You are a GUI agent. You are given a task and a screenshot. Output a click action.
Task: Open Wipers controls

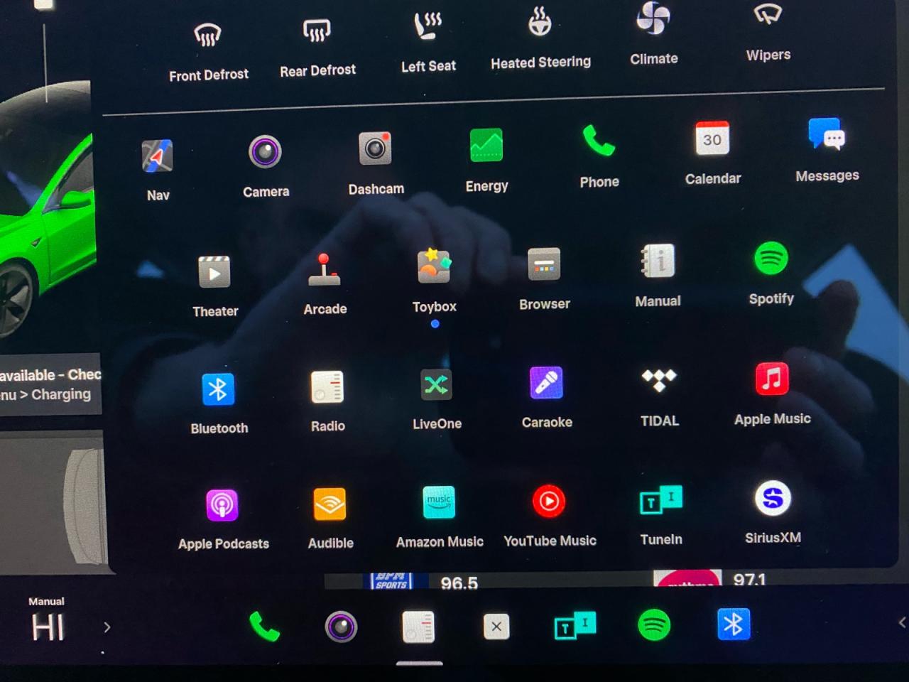click(x=768, y=16)
